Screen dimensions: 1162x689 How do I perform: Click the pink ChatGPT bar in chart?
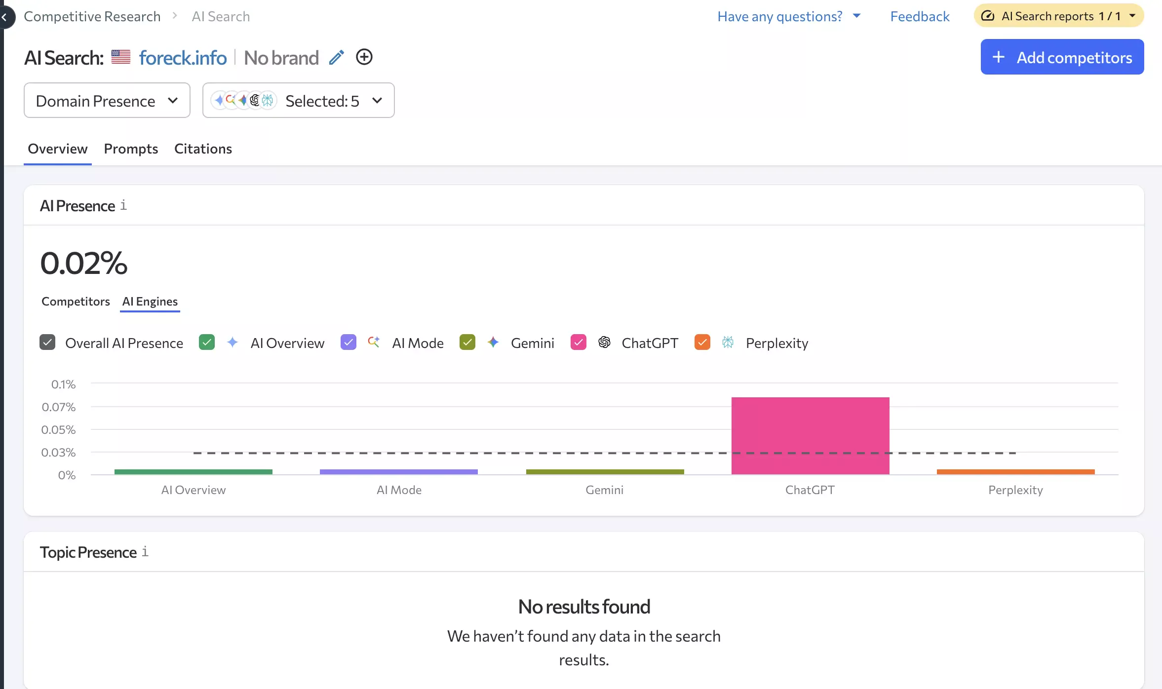pyautogui.click(x=811, y=436)
